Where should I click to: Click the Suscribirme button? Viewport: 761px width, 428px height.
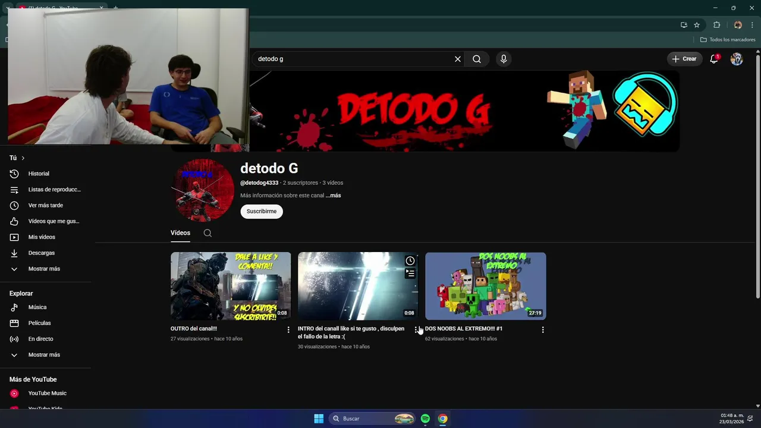tap(262, 212)
